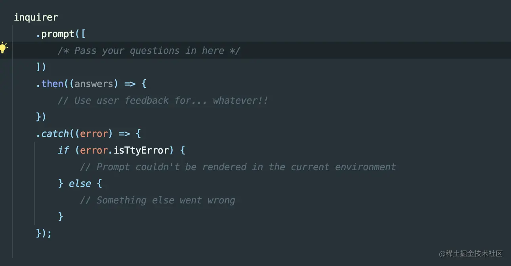Click the Something else went wrong comment
The image size is (511, 266).
click(157, 200)
